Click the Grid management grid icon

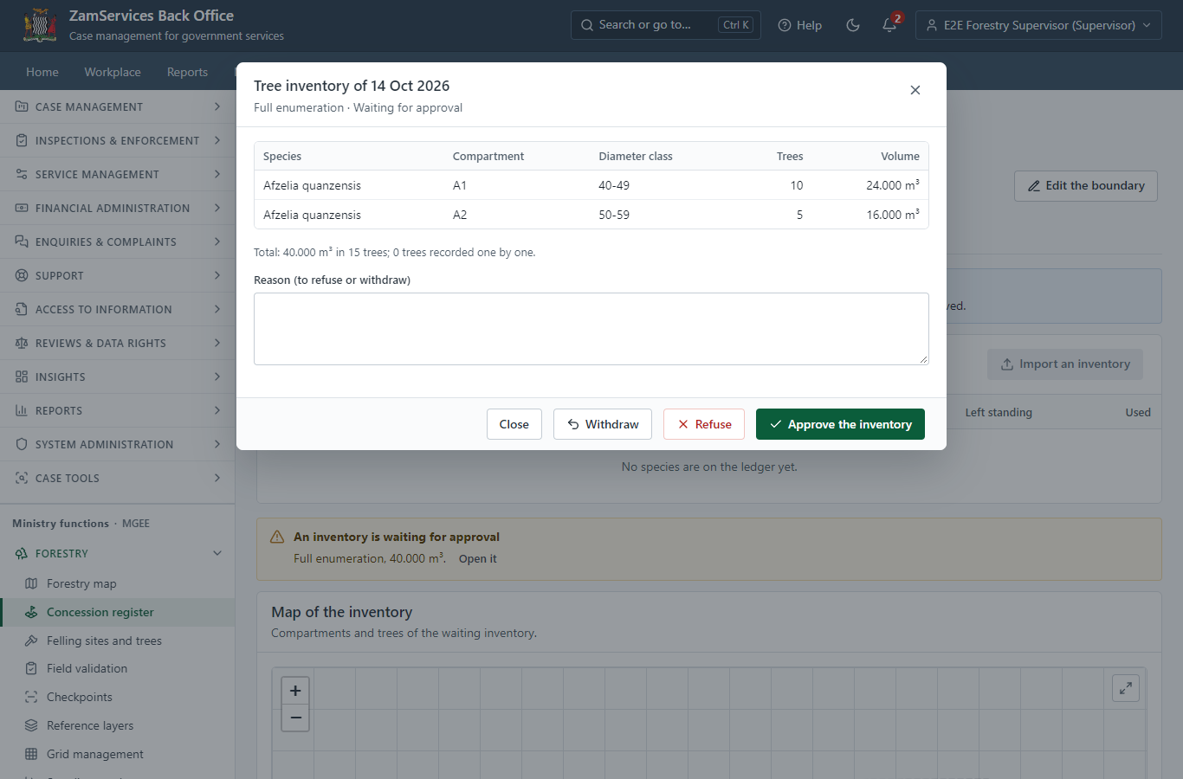click(31, 754)
